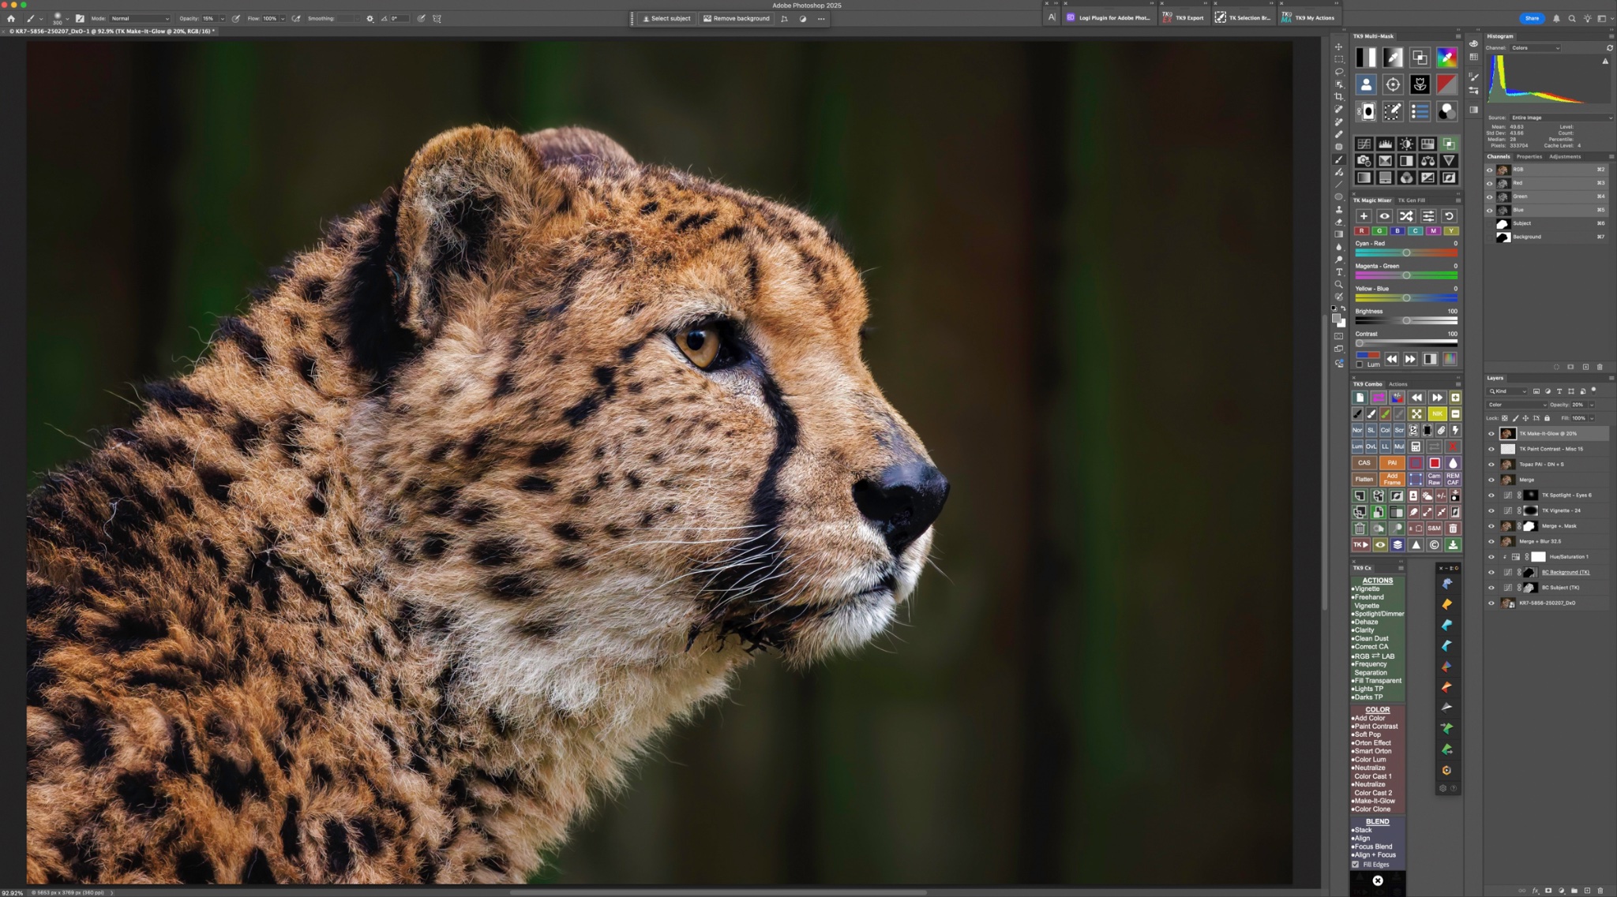The height and width of the screenshot is (897, 1617).
Task: Open the brush Mode Normal dropdown
Action: (140, 18)
